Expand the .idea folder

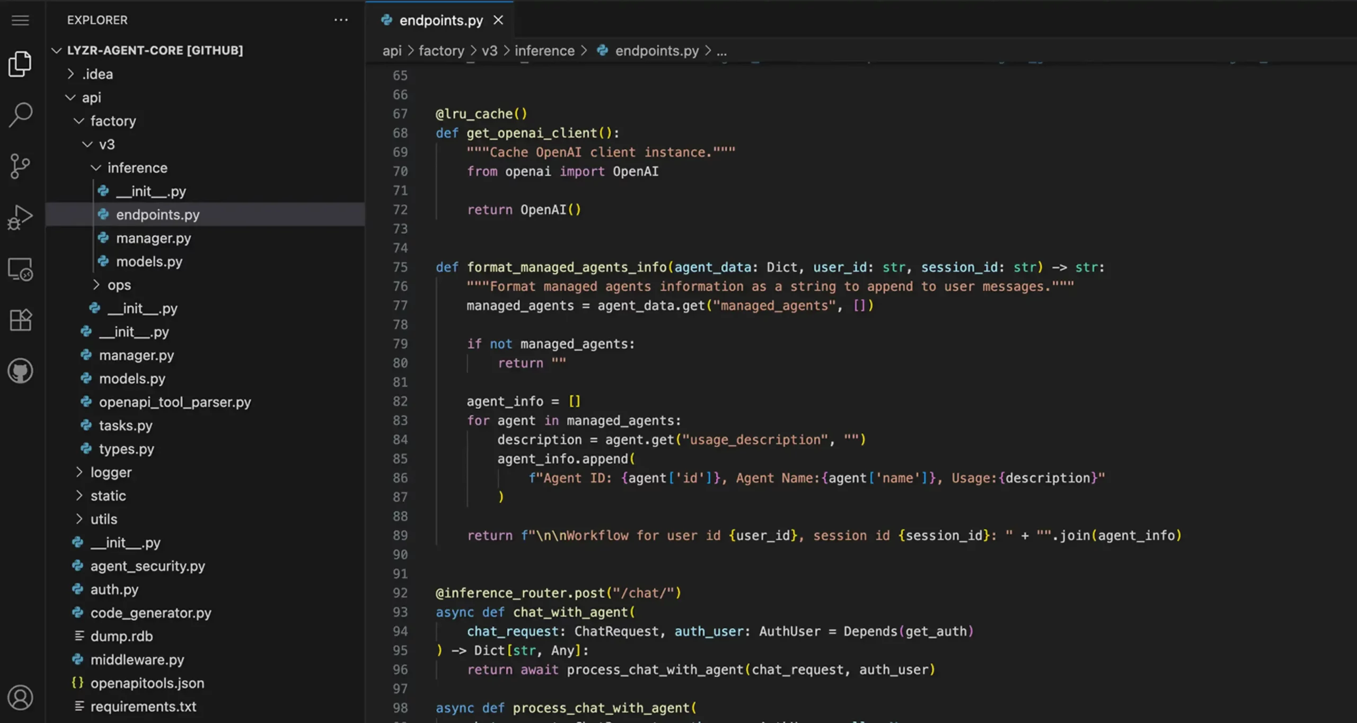coord(98,74)
